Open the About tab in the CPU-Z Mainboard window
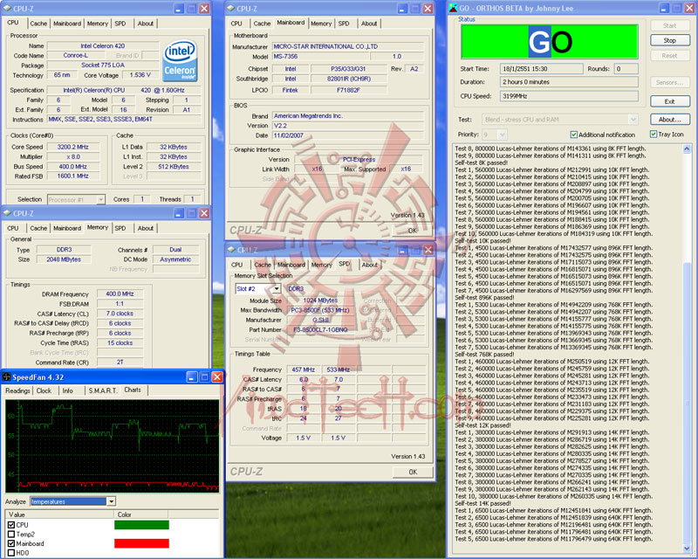This screenshot has height=559, width=698. (x=369, y=24)
